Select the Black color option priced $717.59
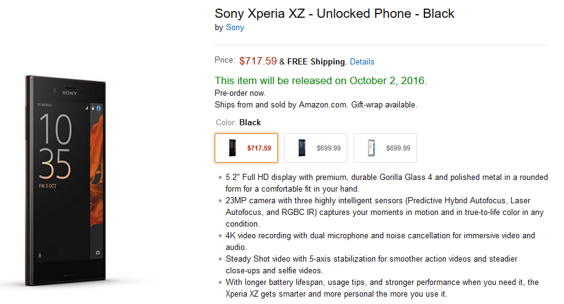Image resolution: width=564 pixels, height=304 pixels. point(247,148)
